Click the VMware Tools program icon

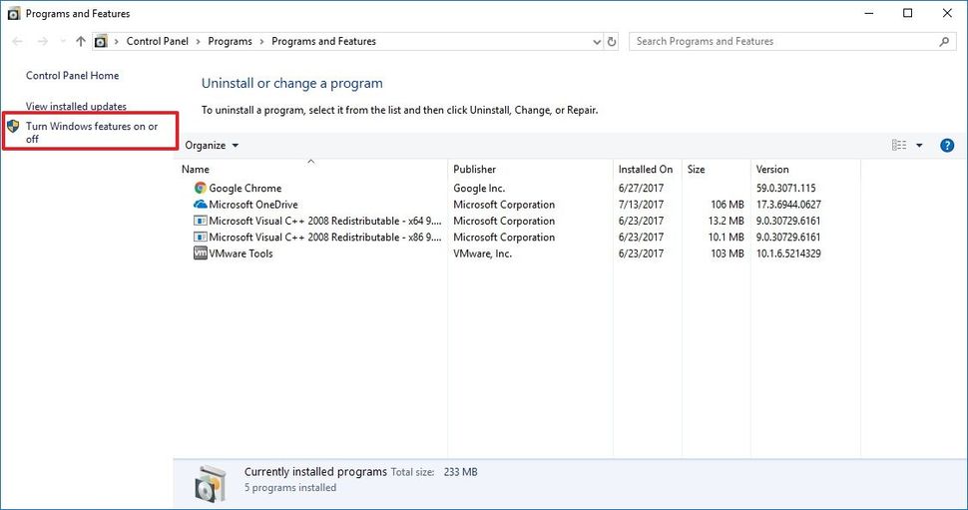pyautogui.click(x=201, y=254)
